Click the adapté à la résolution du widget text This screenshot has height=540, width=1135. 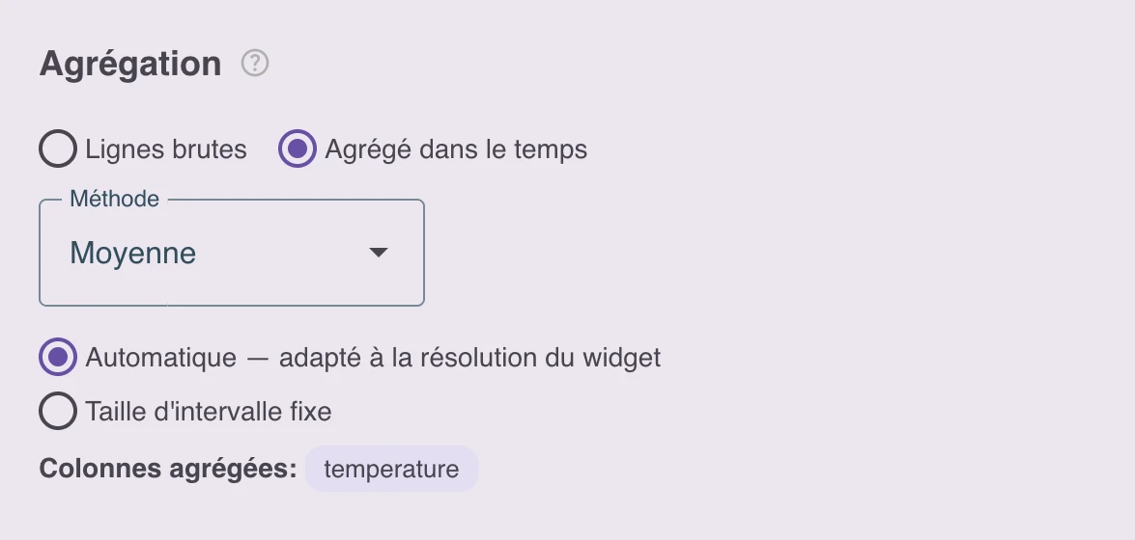point(469,358)
